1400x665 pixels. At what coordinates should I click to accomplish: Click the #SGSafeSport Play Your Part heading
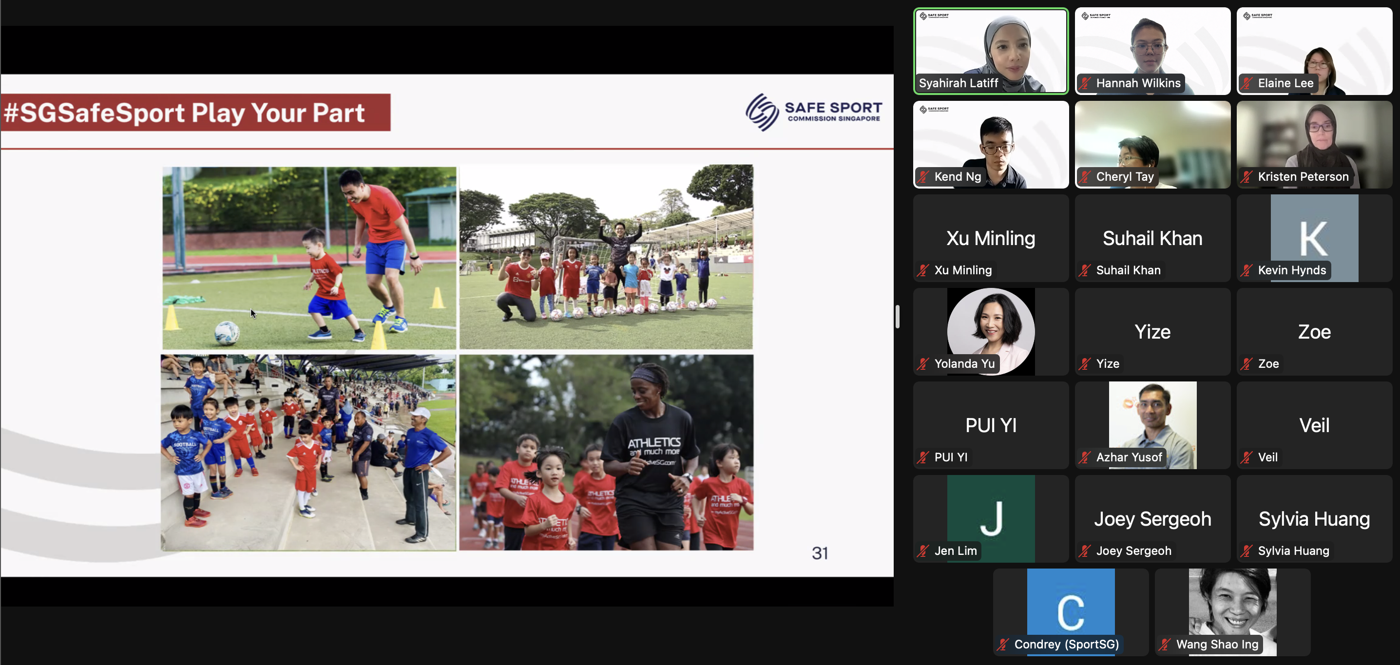(x=184, y=113)
